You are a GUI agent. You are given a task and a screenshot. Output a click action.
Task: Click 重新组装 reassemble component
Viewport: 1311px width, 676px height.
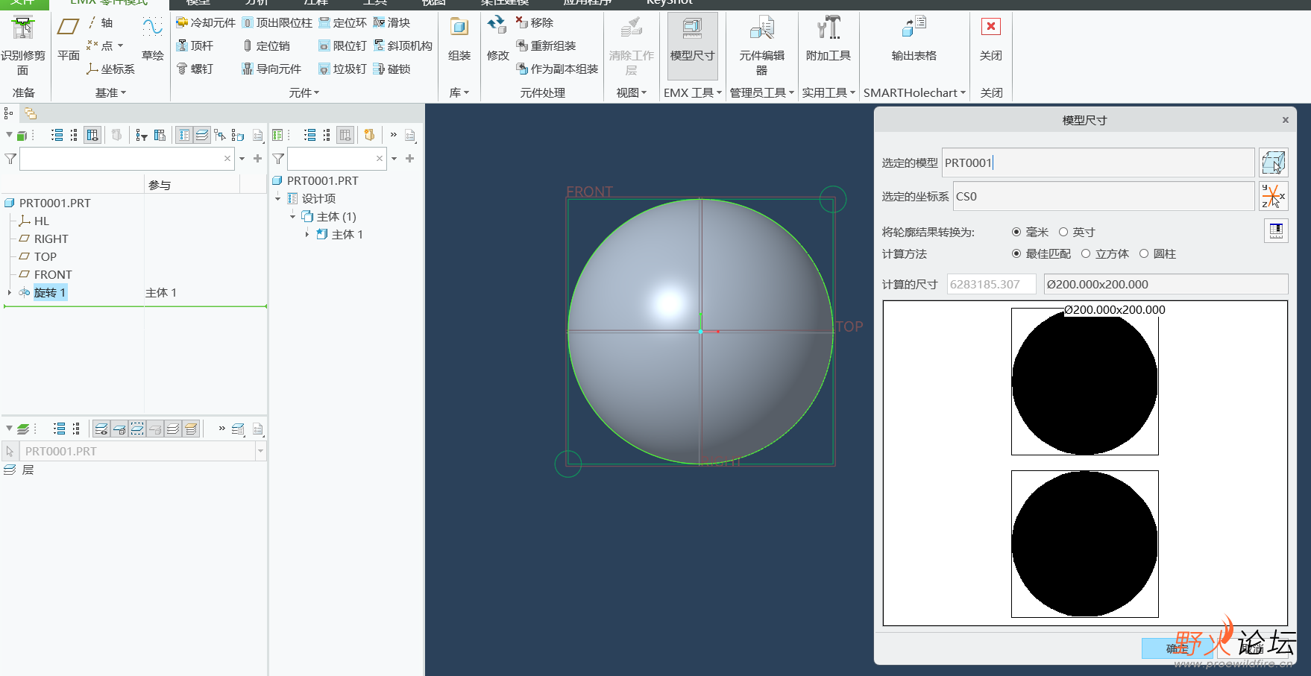point(546,45)
